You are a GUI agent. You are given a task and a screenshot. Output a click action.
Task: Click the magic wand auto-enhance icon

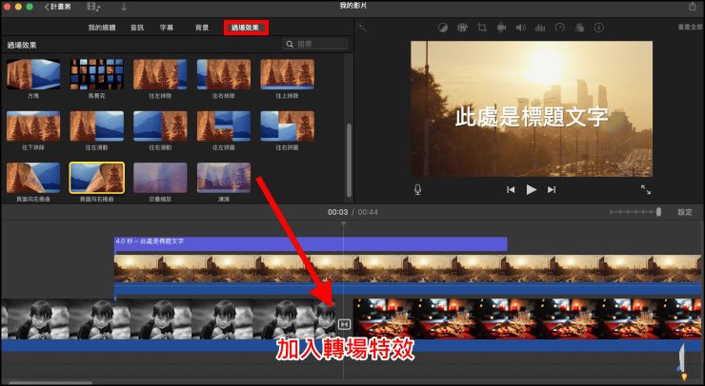pyautogui.click(x=363, y=28)
